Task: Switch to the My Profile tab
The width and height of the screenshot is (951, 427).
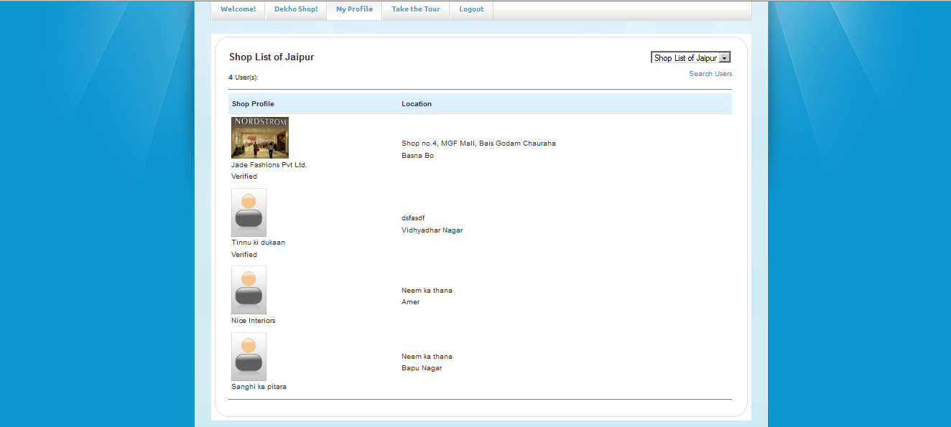Action: [x=354, y=9]
